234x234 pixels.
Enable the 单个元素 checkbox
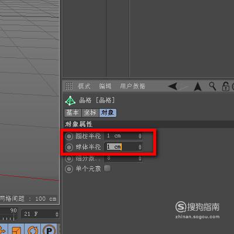tap(107, 168)
